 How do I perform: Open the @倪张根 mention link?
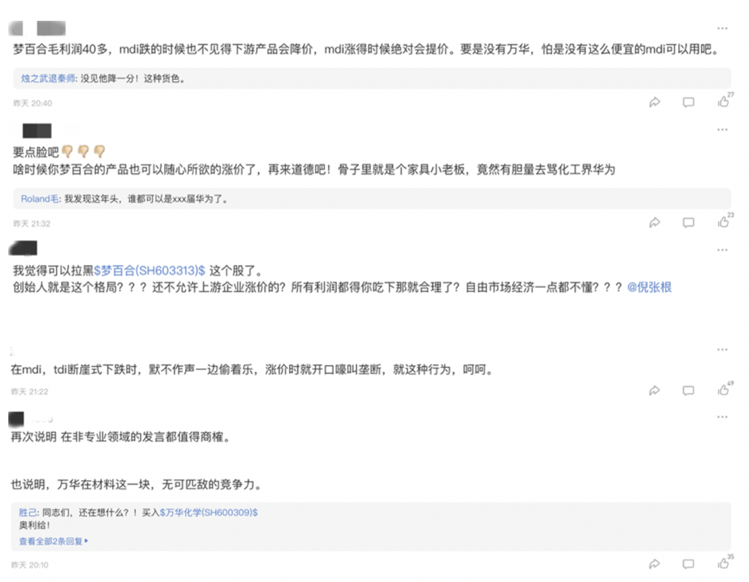pyautogui.click(x=649, y=287)
